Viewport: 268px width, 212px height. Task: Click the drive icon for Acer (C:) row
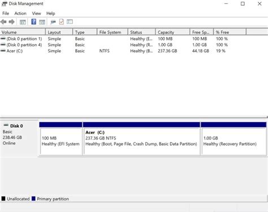point(3,51)
